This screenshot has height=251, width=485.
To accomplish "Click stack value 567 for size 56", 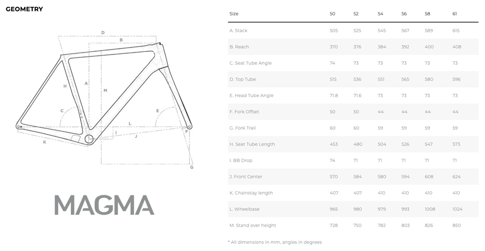I will pos(405,31).
